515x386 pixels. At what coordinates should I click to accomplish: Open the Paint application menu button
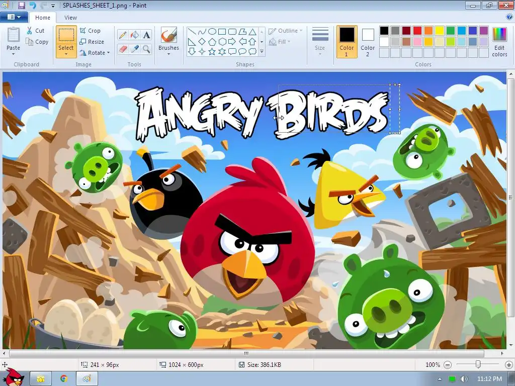(x=14, y=17)
